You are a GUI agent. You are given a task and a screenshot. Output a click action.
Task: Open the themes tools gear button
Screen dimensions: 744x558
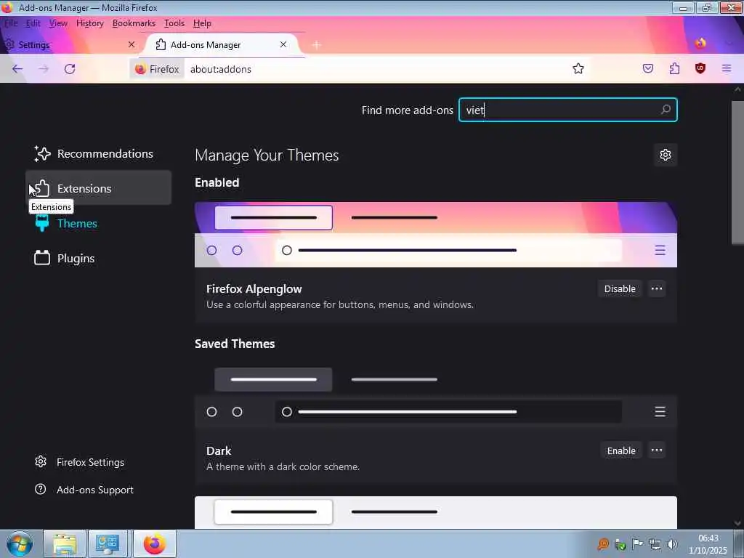(666, 155)
